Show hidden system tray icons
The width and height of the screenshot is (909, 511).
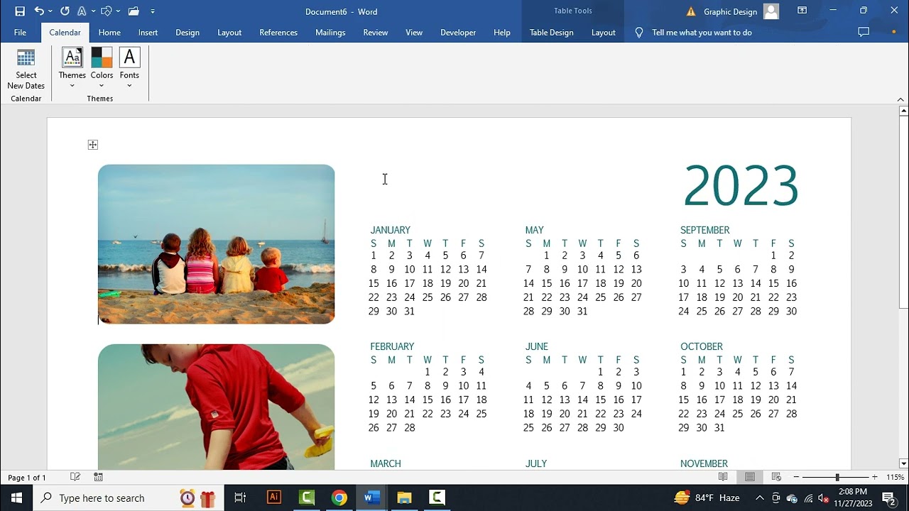[759, 498]
